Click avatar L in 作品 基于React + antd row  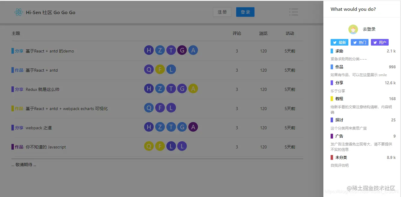click(171, 70)
